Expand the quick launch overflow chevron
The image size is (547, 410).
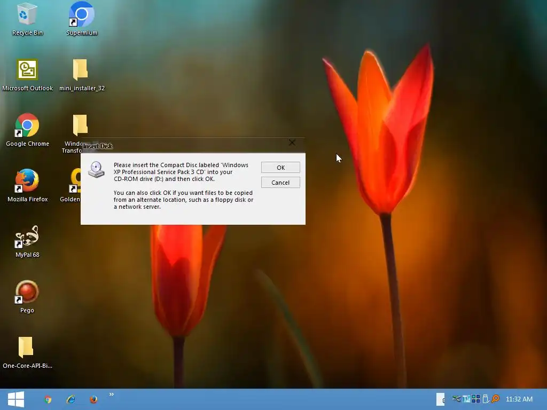(x=112, y=395)
